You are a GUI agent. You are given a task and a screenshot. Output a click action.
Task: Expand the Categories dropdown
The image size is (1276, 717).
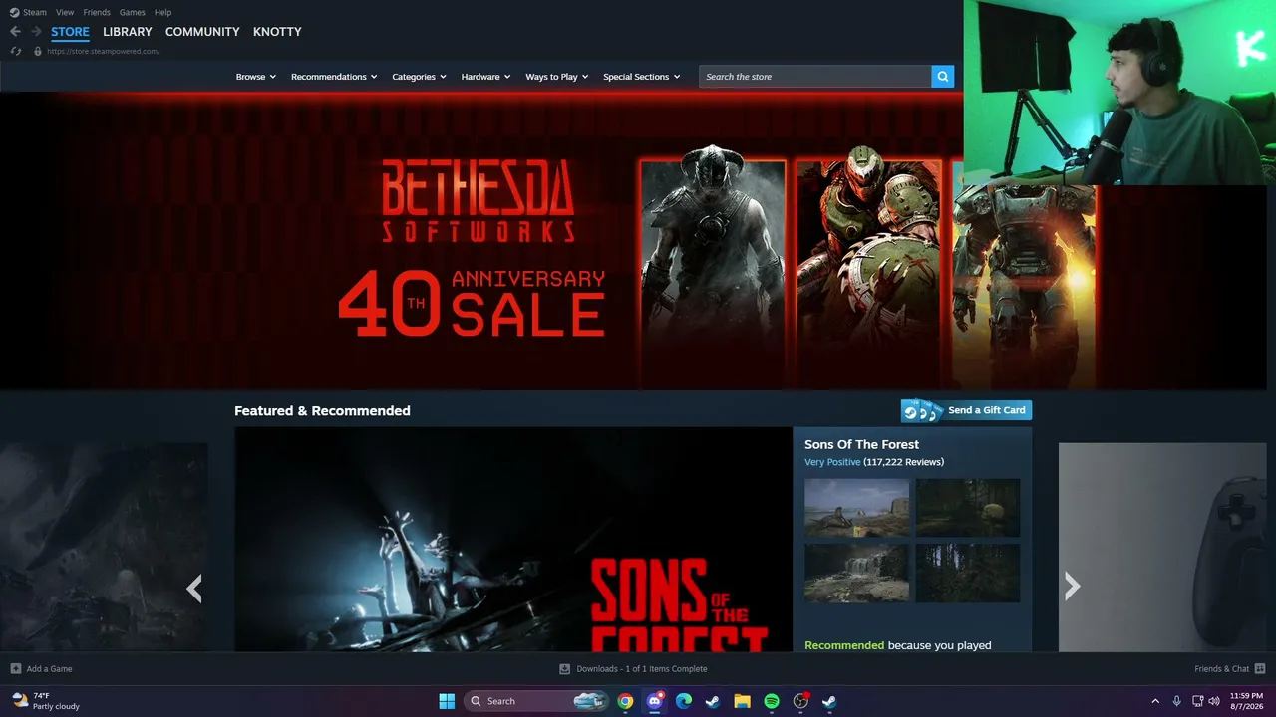coord(419,77)
